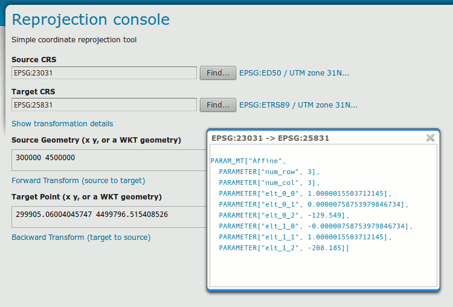
Task: Open the EPSG:ED50 / UTM zone 31N link
Action: [294, 73]
